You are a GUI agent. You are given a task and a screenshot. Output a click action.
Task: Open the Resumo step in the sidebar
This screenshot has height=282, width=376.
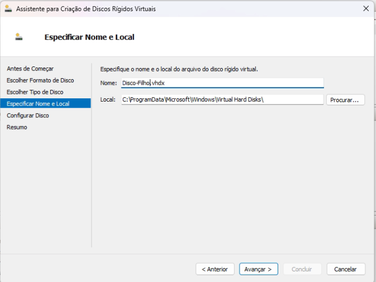17,127
